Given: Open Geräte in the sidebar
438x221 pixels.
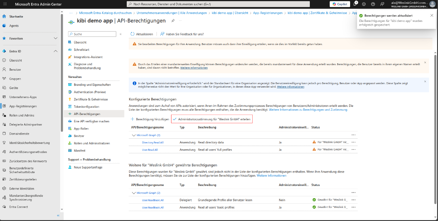Looking at the screenshot, I should coord(14,88).
